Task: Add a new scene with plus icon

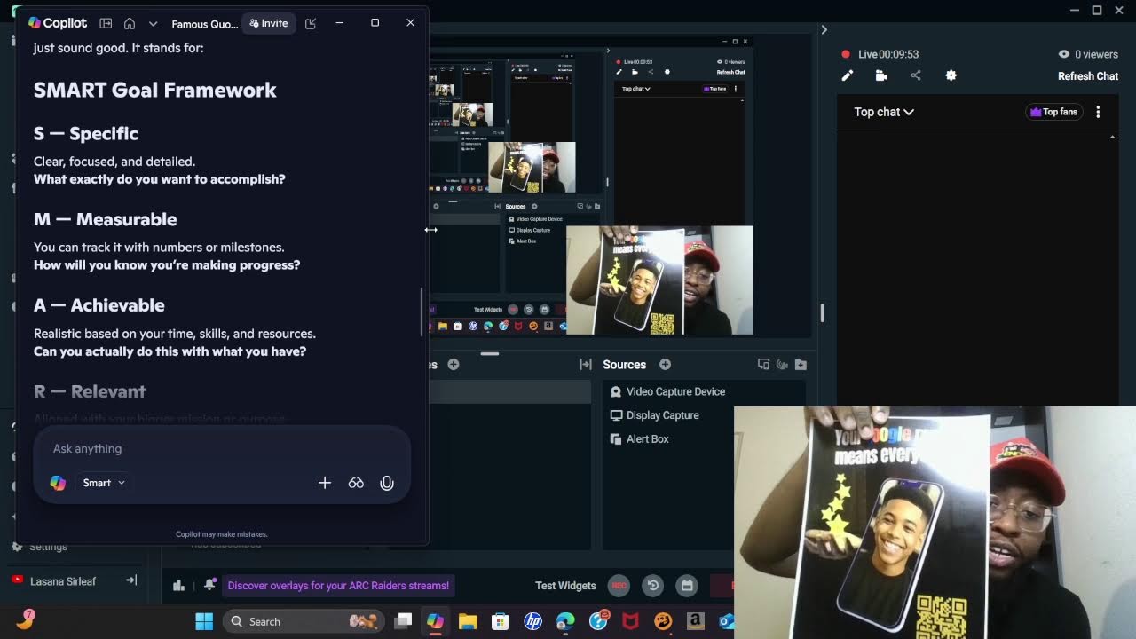Action: [454, 365]
